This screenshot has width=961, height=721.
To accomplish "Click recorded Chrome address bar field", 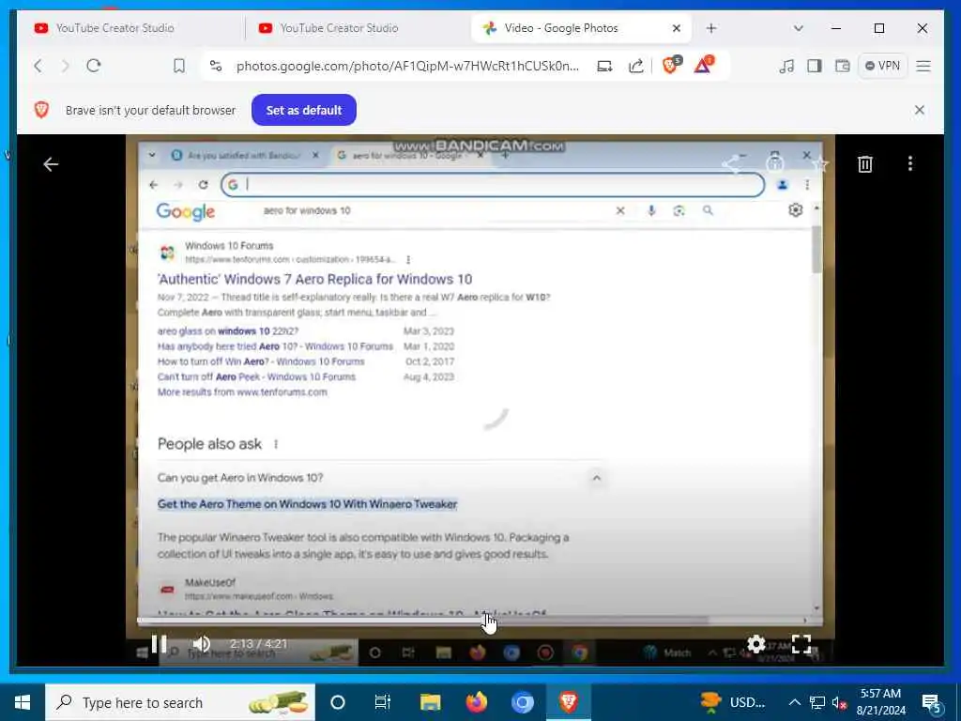I will tap(494, 185).
